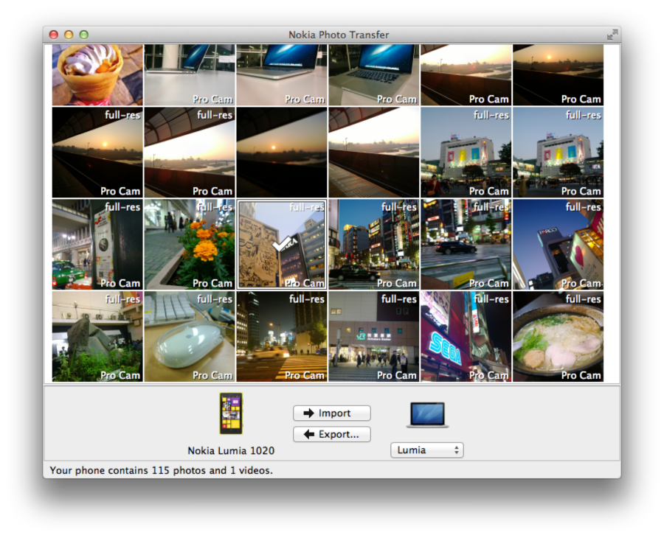Screen dimensions: 664x538
Task: Click the Nokia Lumia 1020 phone icon
Action: point(231,413)
